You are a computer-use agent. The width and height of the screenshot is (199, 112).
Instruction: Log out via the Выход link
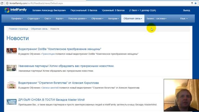point(187,10)
